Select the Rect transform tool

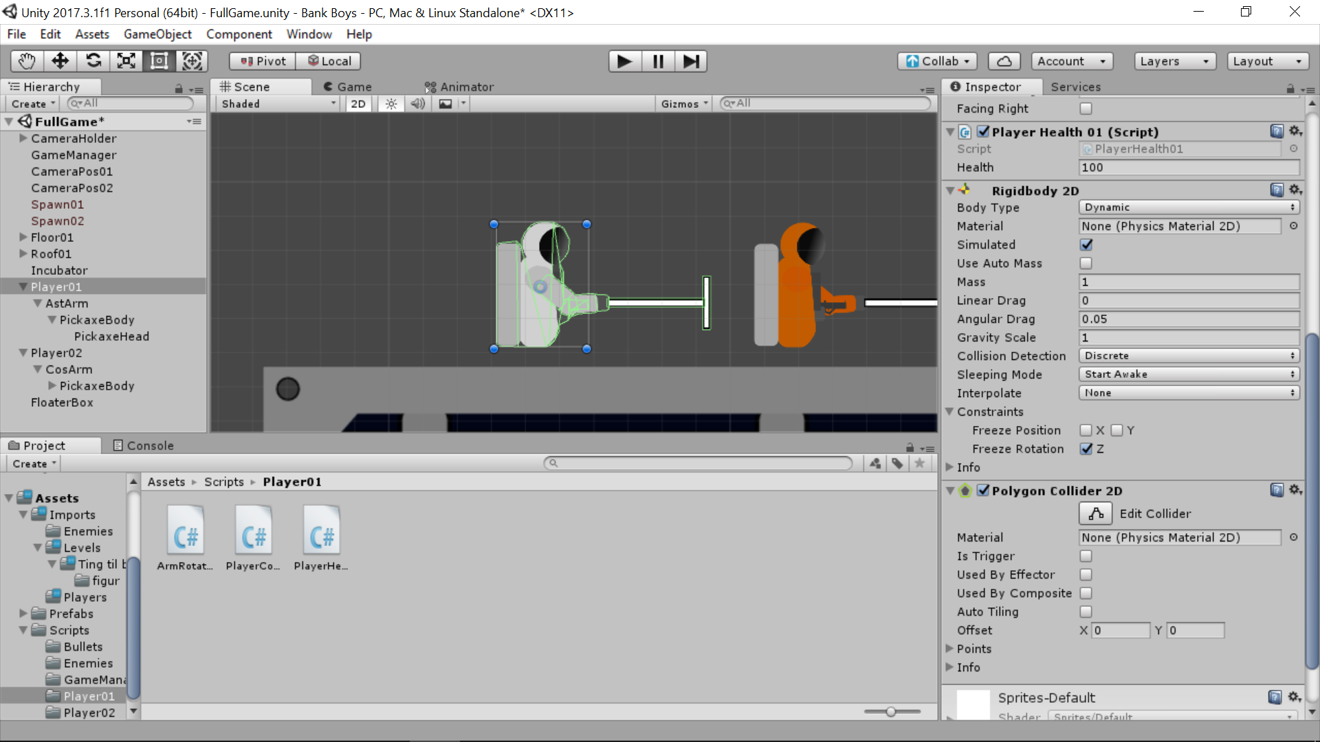[x=159, y=61]
